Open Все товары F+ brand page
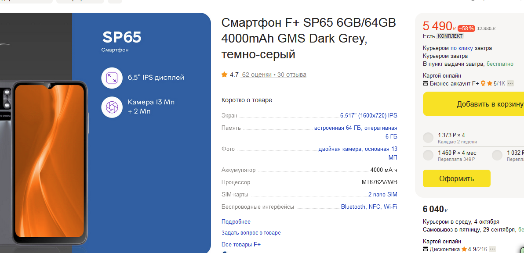The height and width of the screenshot is (253, 524). click(241, 244)
